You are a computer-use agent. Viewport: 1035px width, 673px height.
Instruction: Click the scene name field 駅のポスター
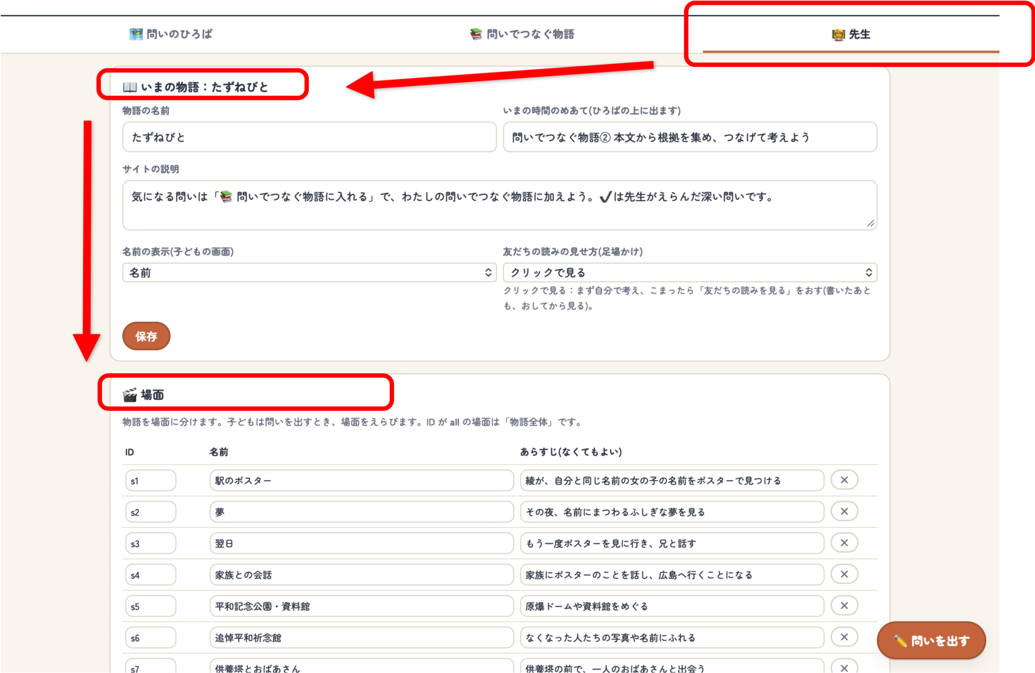pos(361,481)
